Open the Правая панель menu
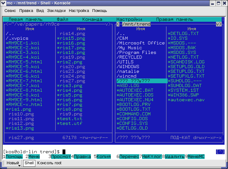228x169 pixels. point(175,19)
